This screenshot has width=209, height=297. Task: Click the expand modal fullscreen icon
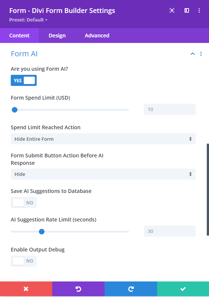coord(172,10)
